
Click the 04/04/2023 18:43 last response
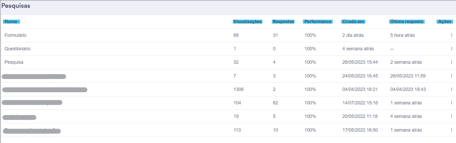tap(408, 89)
